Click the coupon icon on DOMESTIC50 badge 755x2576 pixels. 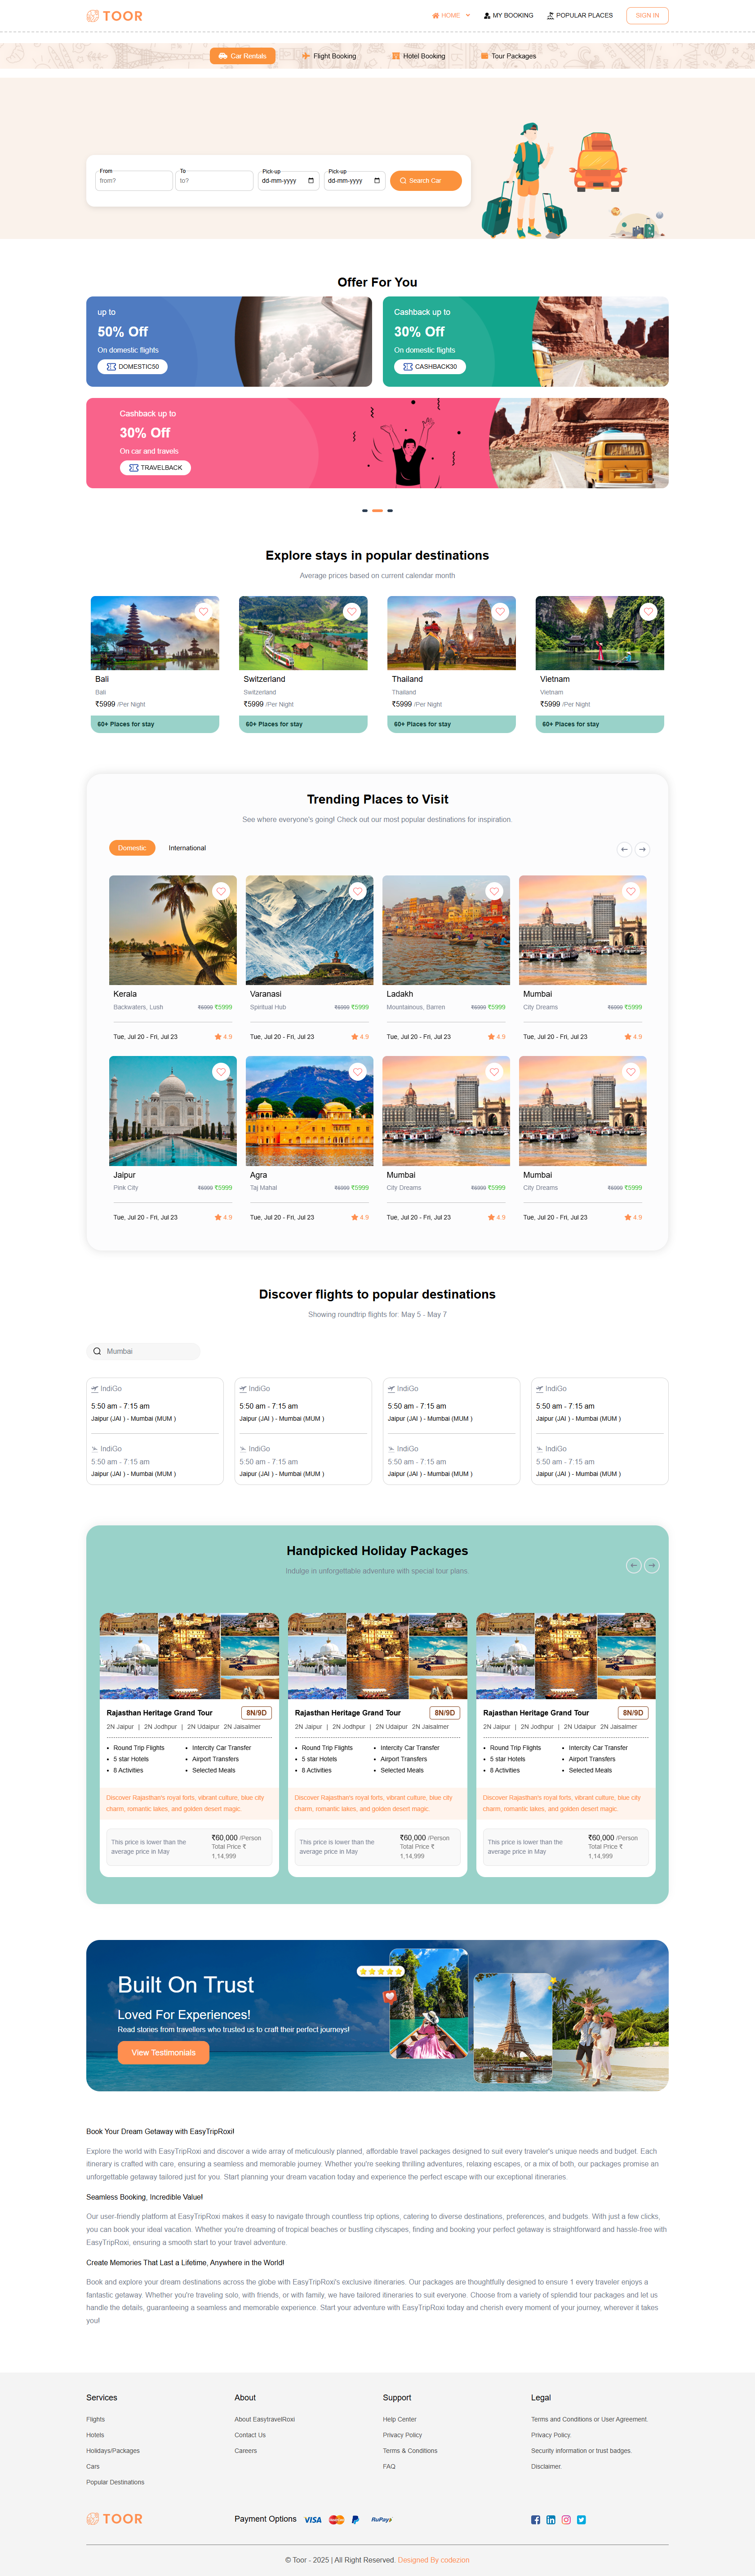[111, 367]
